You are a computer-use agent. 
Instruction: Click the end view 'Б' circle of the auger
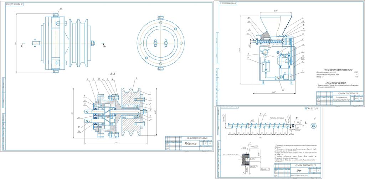point(314,126)
